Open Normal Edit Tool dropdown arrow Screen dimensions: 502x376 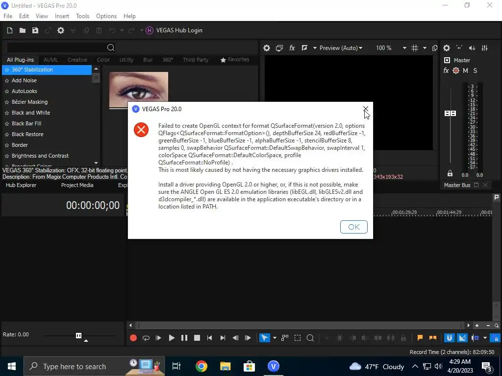275,338
